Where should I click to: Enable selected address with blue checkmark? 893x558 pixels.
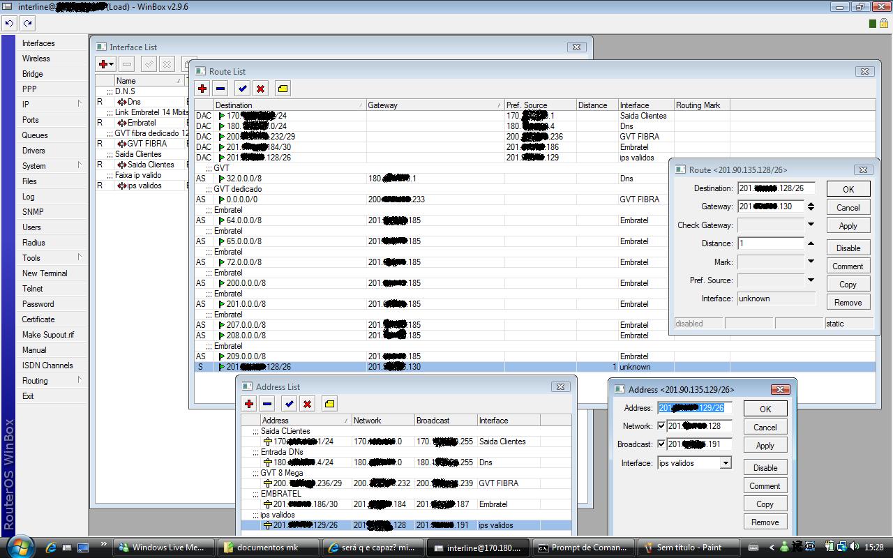[x=289, y=404]
